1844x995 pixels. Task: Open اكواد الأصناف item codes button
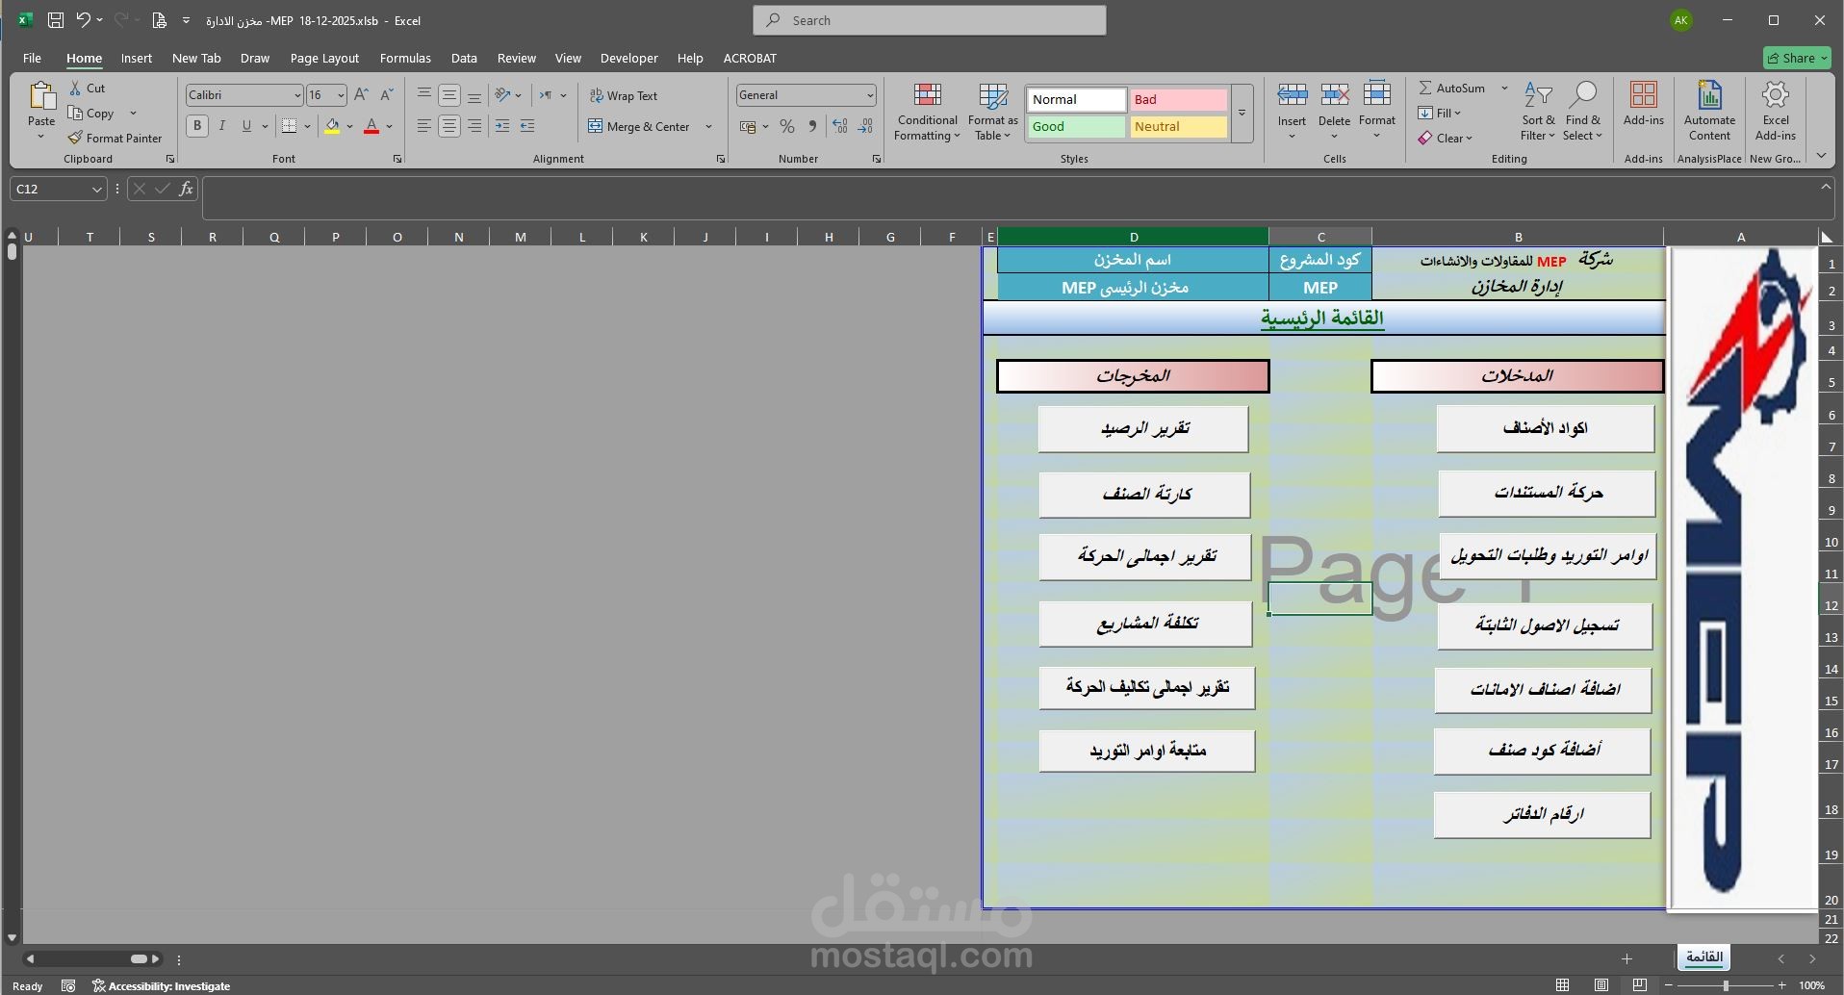[x=1546, y=429]
